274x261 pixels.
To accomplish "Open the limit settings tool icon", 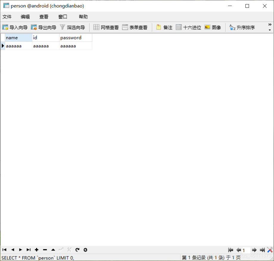I will coord(270,250).
